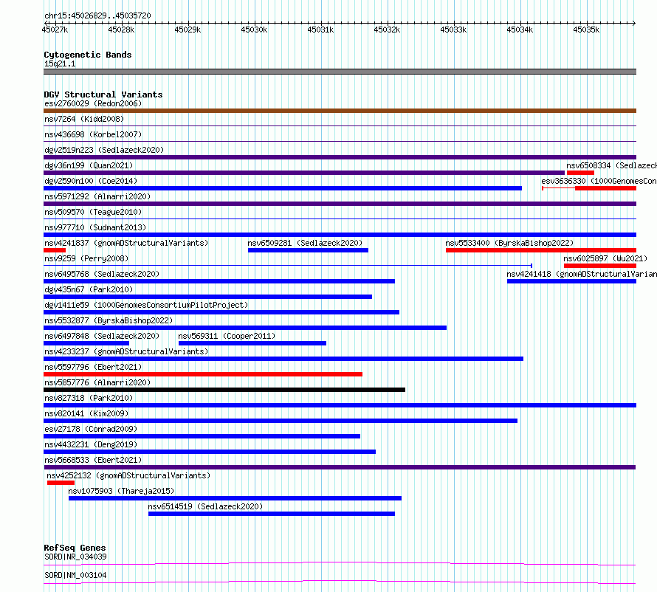Select red nsv6508334 variant bar
Screen dimensions: 657x592
(580, 173)
